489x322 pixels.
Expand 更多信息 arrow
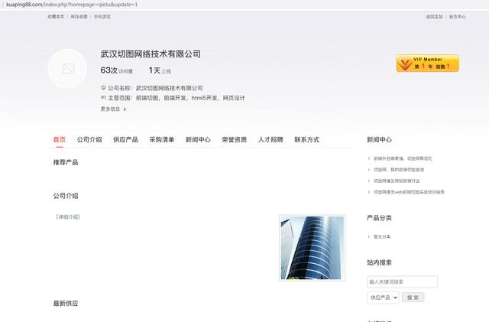point(125,109)
